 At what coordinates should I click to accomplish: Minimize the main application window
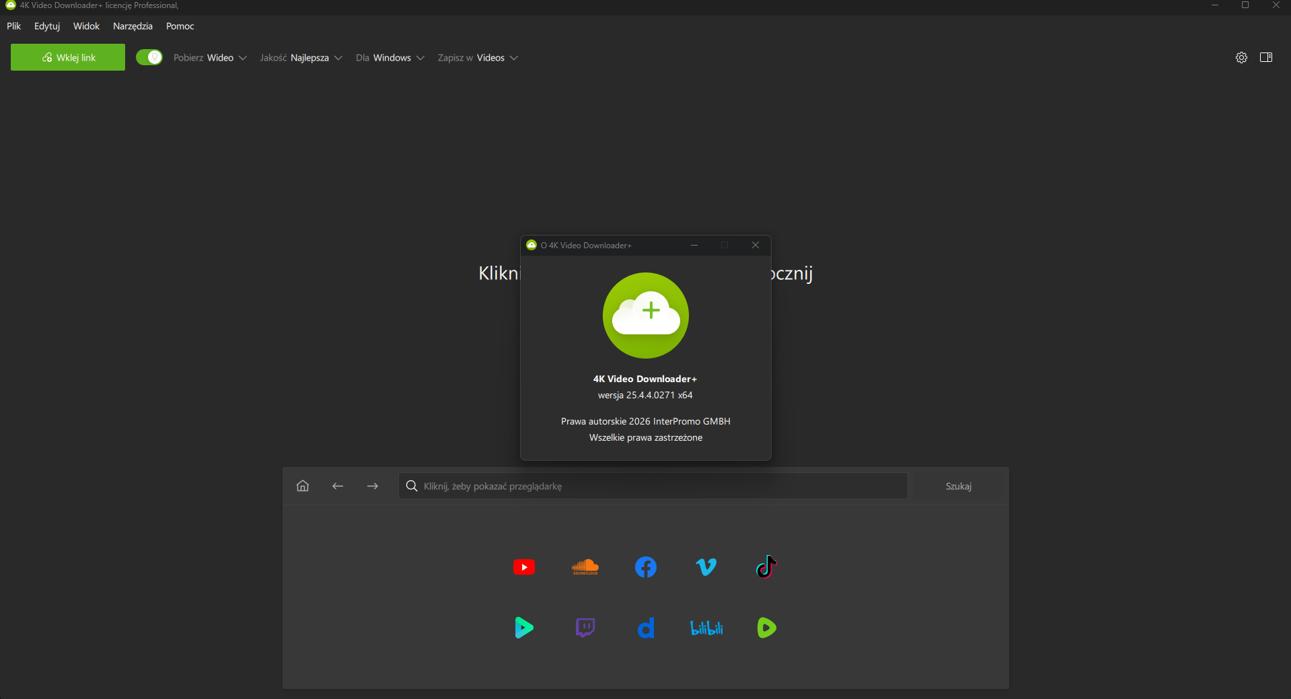pyautogui.click(x=1215, y=5)
